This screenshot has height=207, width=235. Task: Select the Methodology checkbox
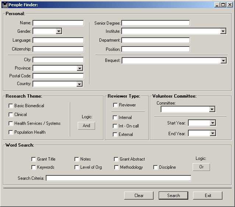click(x=116, y=167)
